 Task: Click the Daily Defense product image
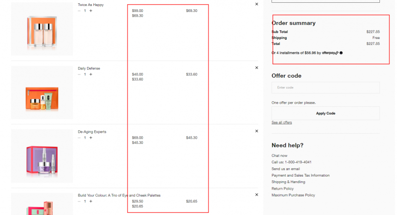click(x=42, y=92)
